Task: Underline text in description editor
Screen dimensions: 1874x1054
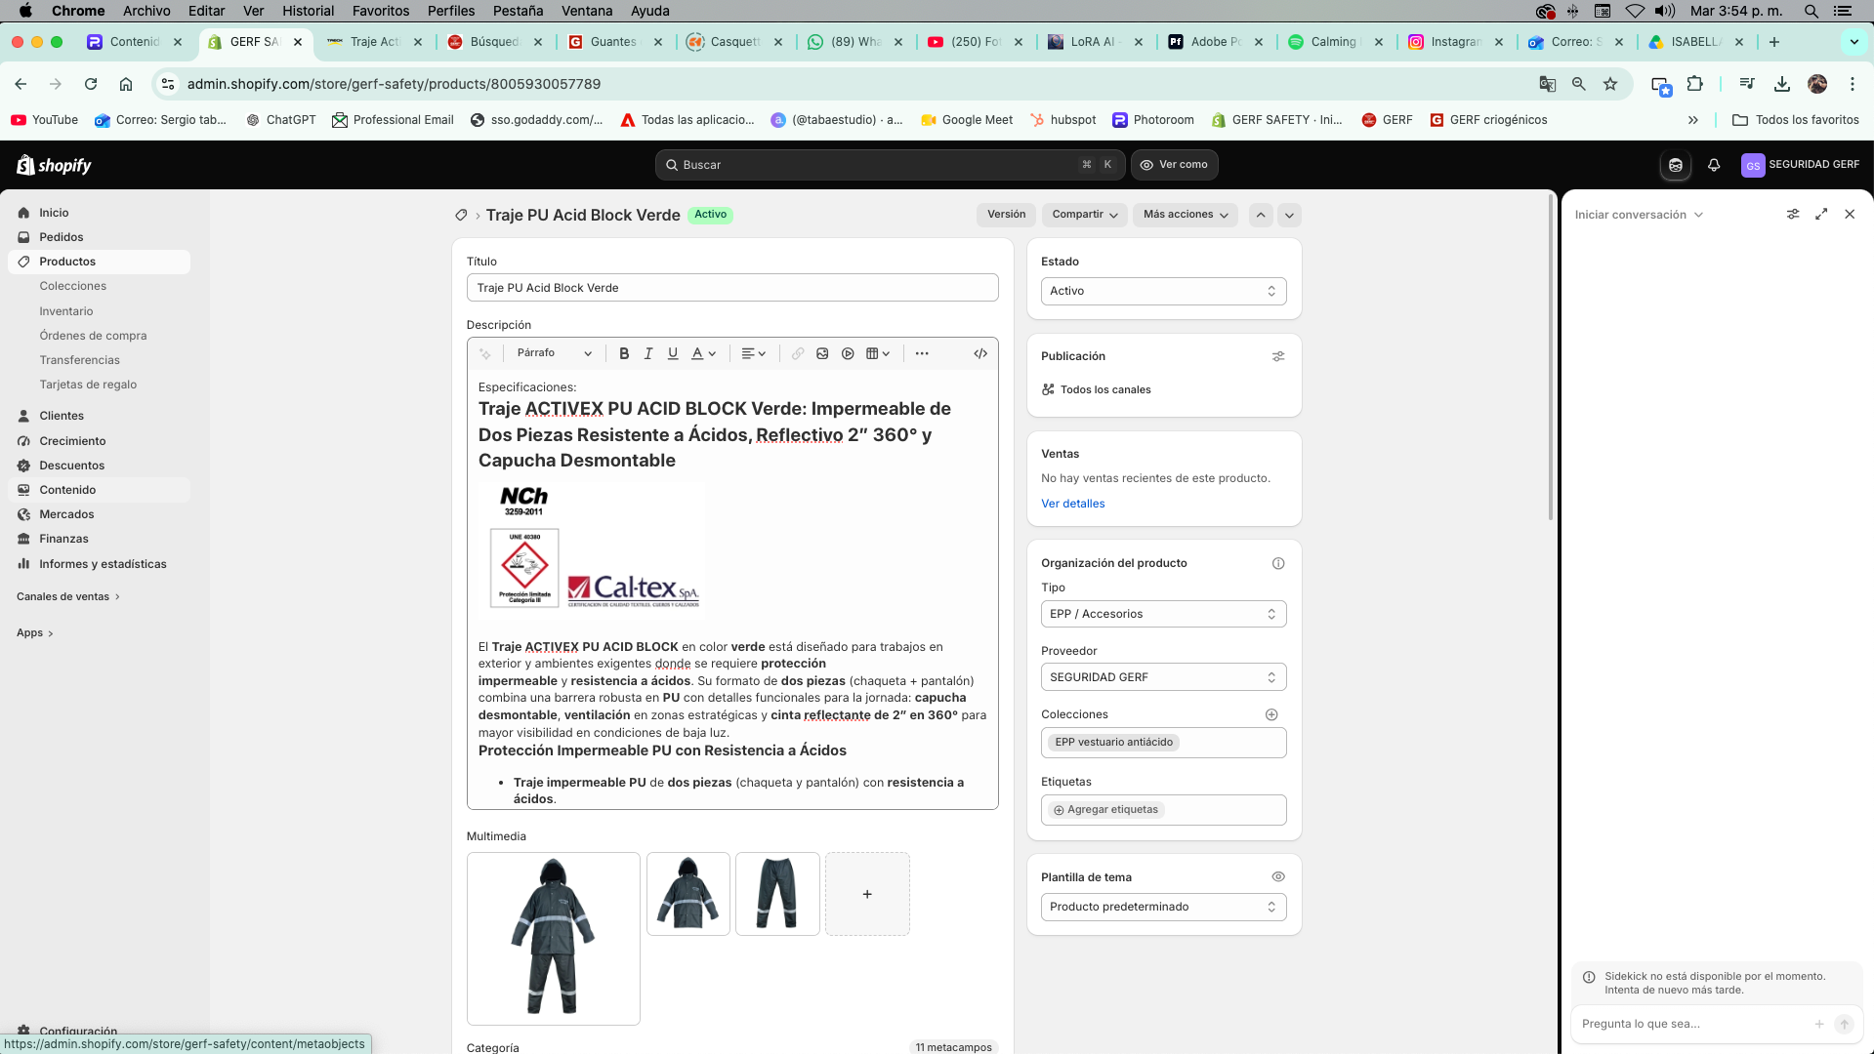Action: click(x=673, y=353)
